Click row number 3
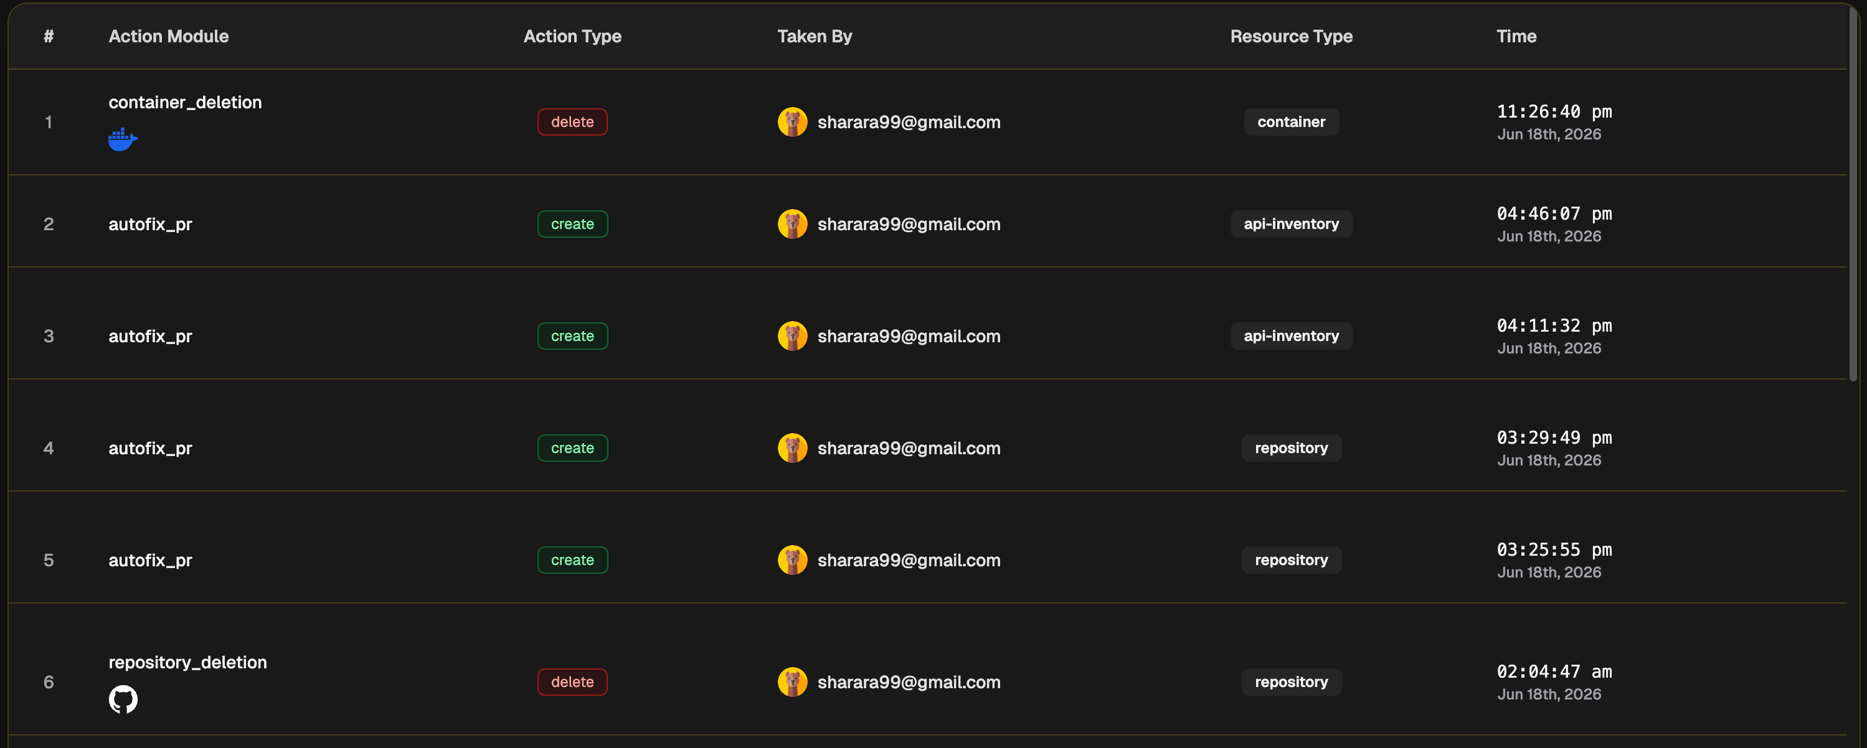Viewport: 1867px width, 748px height. pyautogui.click(x=49, y=336)
